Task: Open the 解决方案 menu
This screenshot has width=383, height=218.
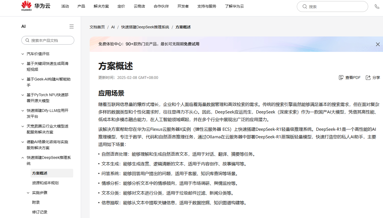Action: pyautogui.click(x=101, y=6)
